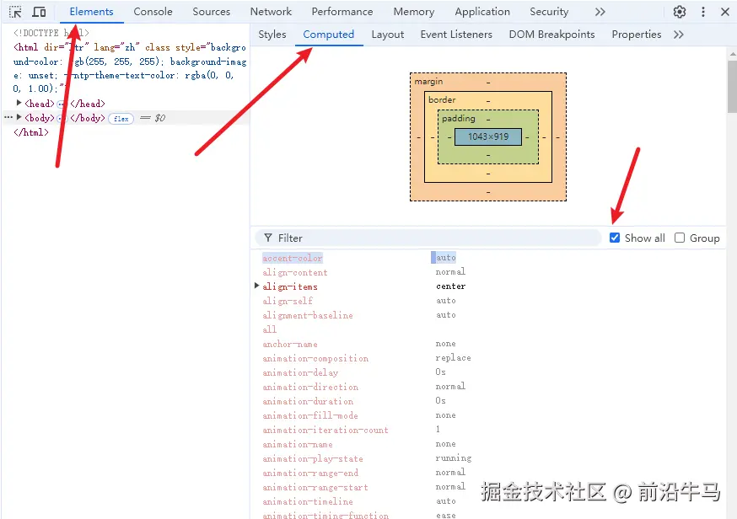
Task: Click the padding box region label
Action: [x=458, y=118]
